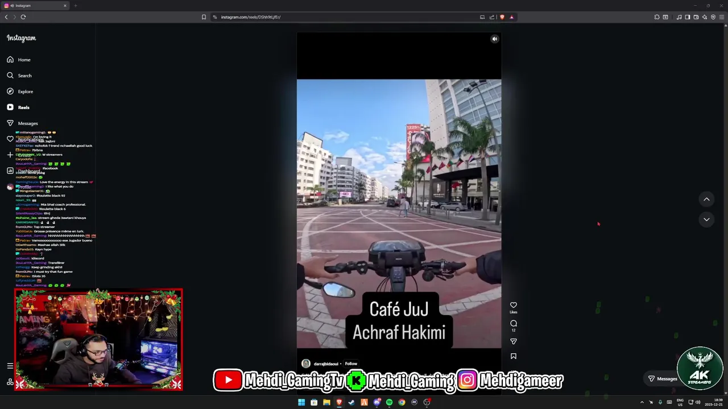The width and height of the screenshot is (728, 409).
Task: Open the More hamburger menu at sidebar bottom
Action: pyautogui.click(x=10, y=366)
